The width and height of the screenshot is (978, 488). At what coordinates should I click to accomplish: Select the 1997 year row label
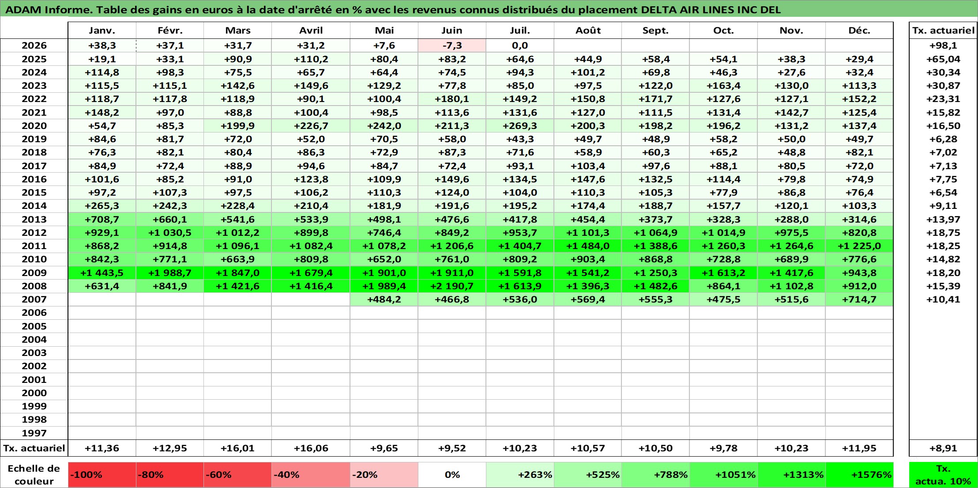[34, 433]
